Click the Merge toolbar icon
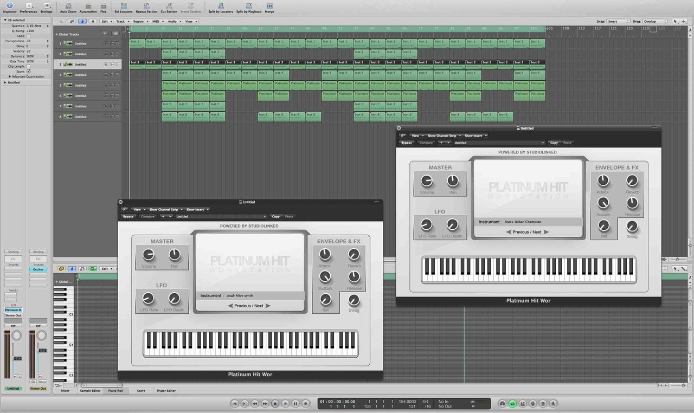This screenshot has width=694, height=413. (x=269, y=7)
